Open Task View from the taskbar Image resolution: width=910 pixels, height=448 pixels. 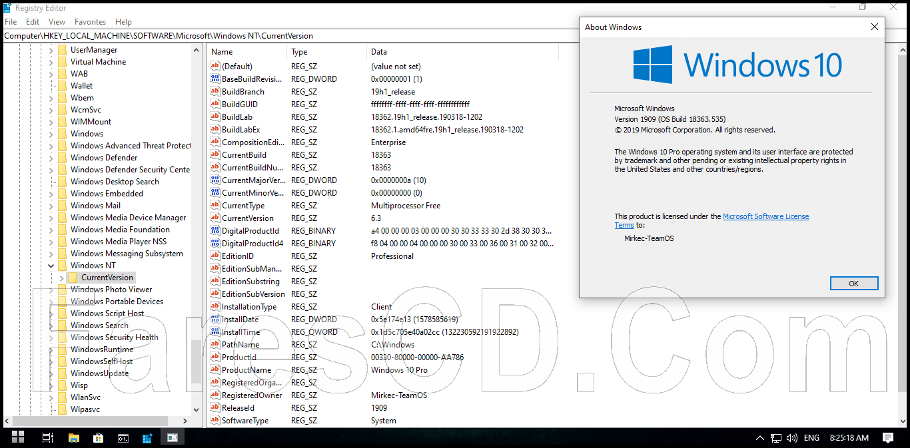point(48,437)
